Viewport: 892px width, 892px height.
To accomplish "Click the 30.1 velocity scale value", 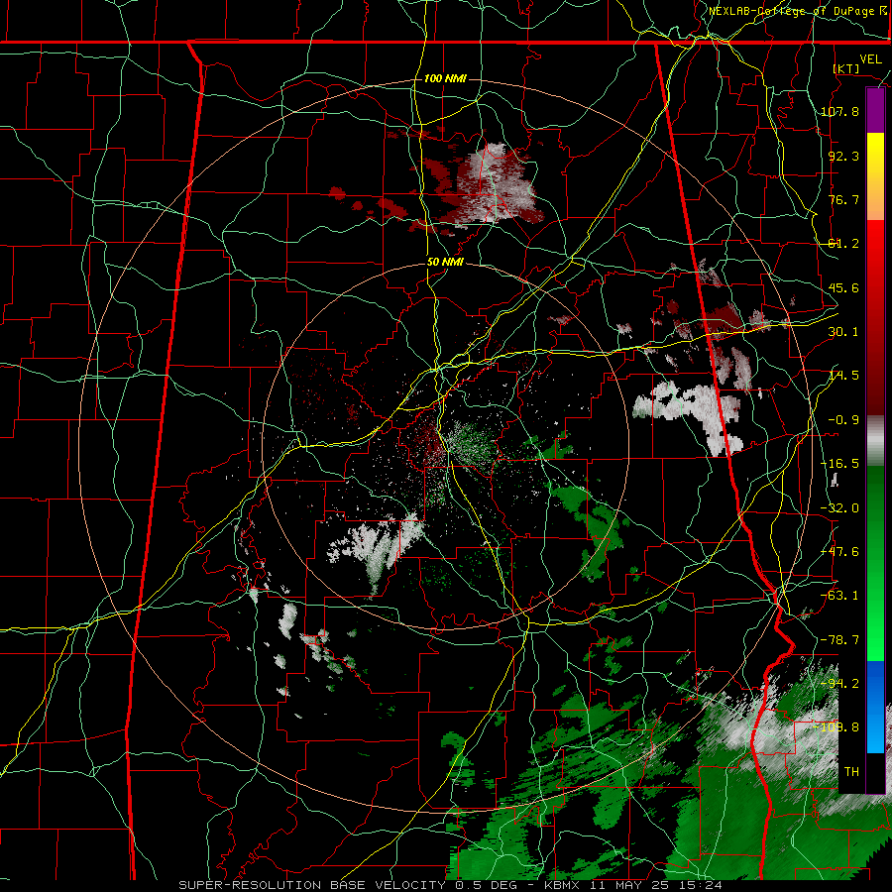I will tap(843, 332).
